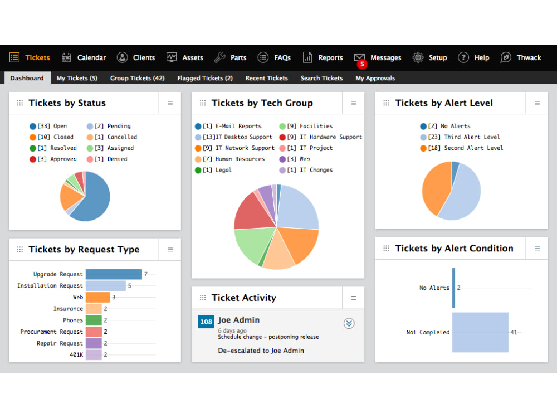Toggle the Facilities legend dot
557x418 pixels.
click(x=282, y=126)
